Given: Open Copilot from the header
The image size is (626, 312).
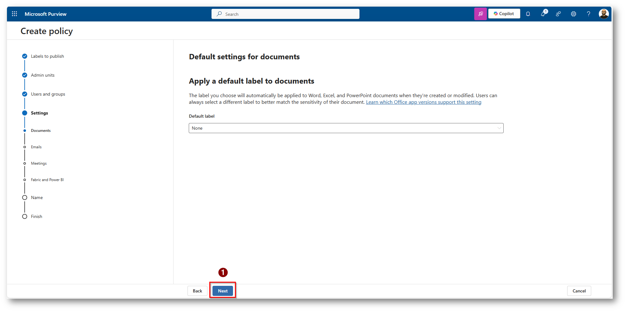Looking at the screenshot, I should tap(504, 14).
